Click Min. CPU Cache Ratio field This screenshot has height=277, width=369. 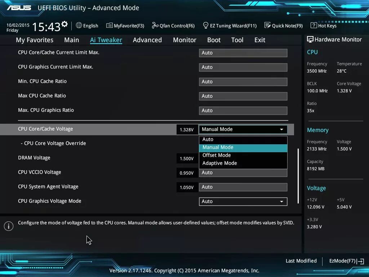tap(243, 82)
